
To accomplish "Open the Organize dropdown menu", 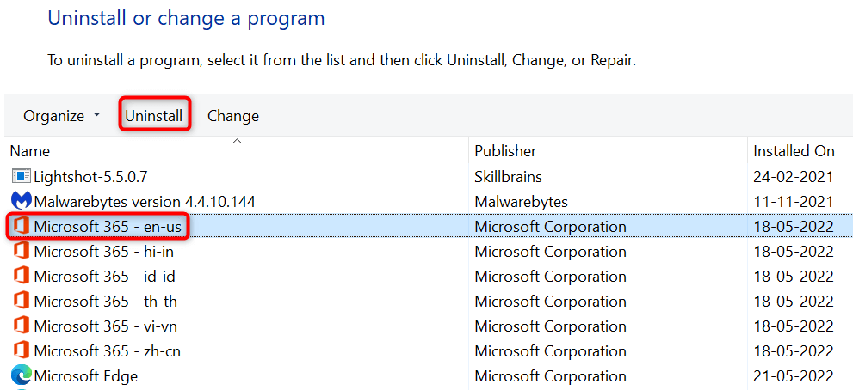I will pyautogui.click(x=62, y=116).
